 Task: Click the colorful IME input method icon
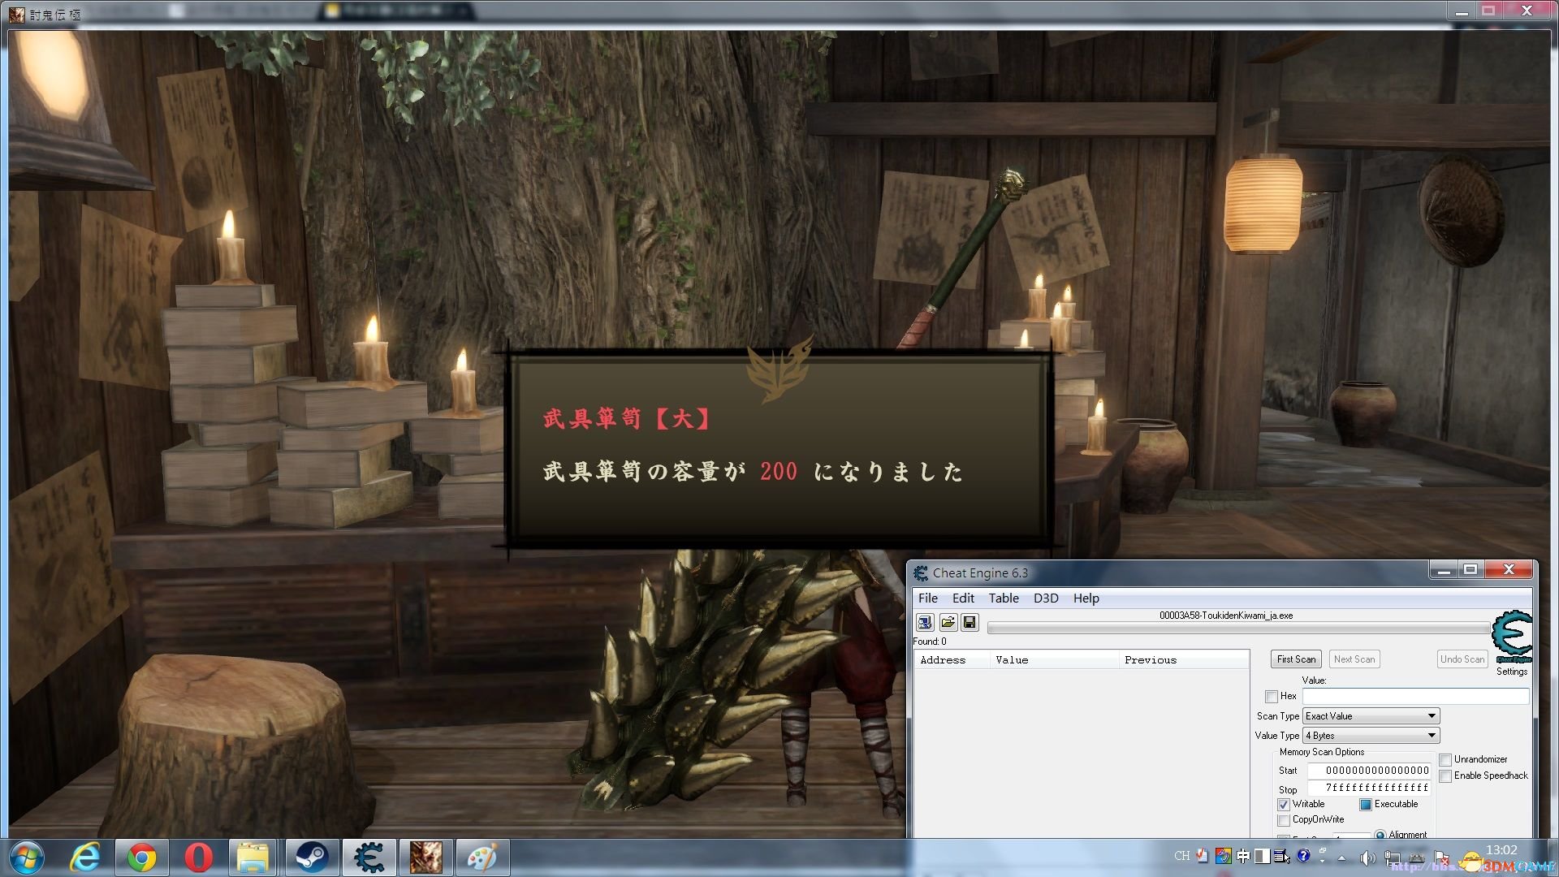coord(1222,856)
